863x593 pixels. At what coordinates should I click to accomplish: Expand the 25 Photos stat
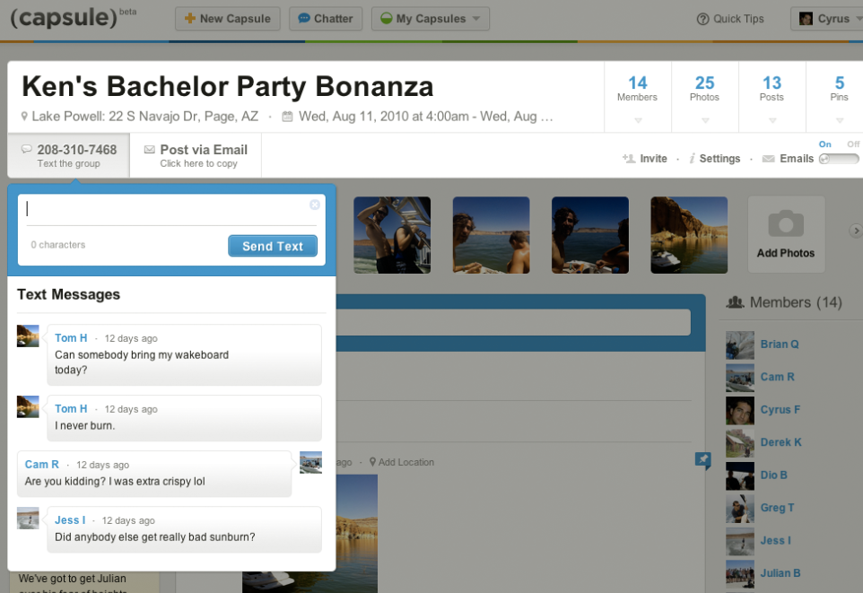point(704,97)
